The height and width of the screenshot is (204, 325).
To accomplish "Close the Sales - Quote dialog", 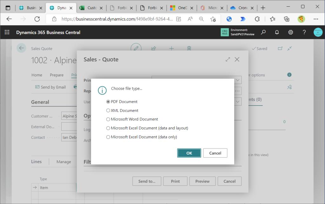I will click(237, 60).
